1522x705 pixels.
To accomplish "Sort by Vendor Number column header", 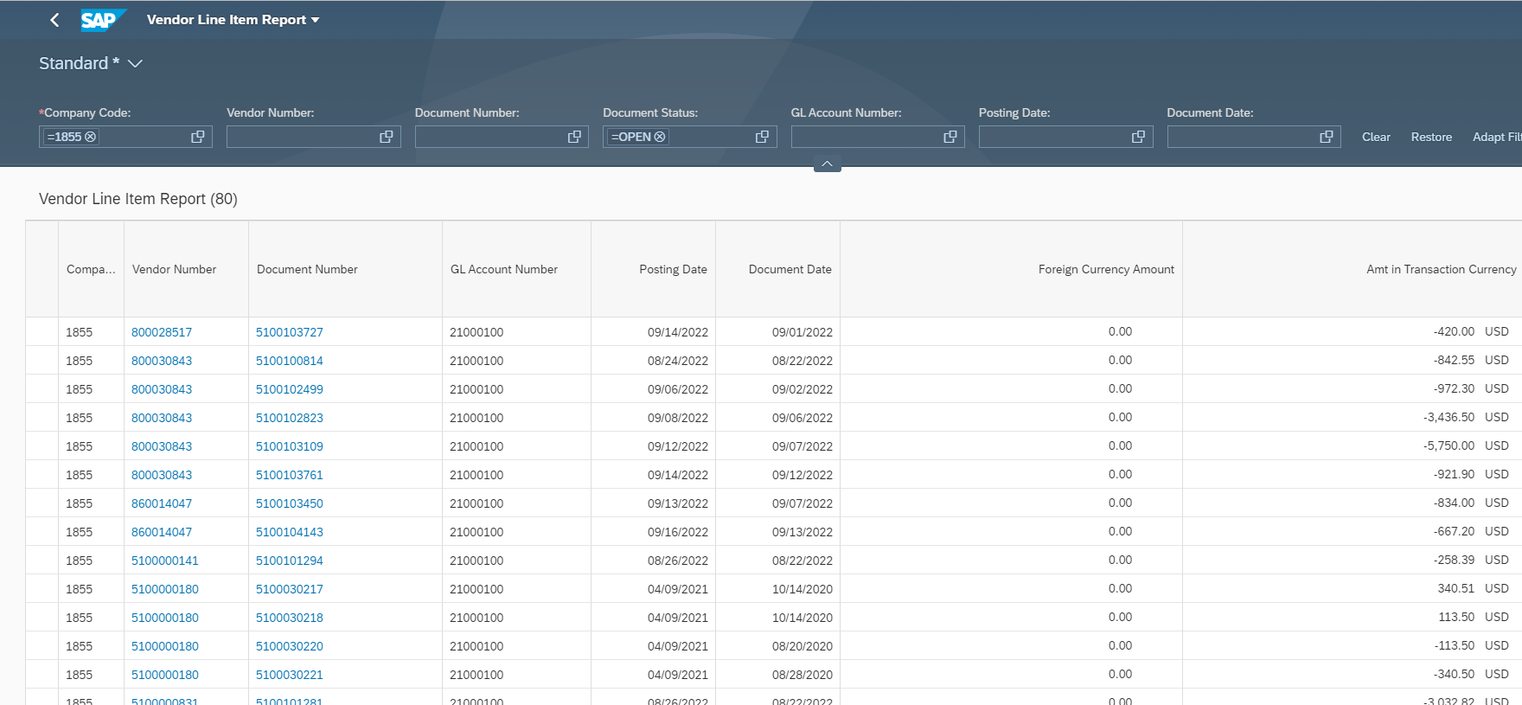I will click(x=186, y=269).
